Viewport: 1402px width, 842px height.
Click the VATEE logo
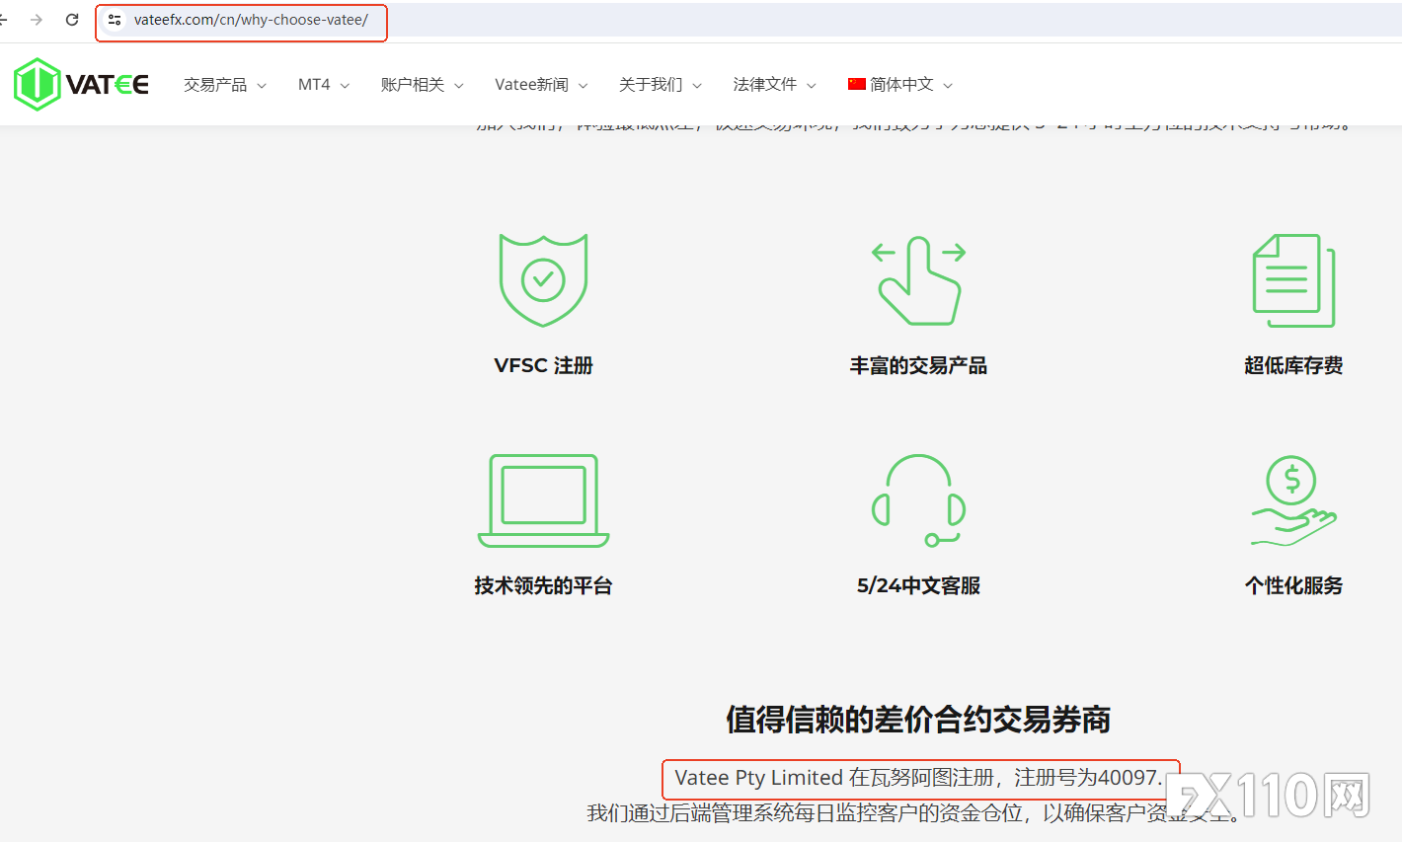(x=81, y=84)
